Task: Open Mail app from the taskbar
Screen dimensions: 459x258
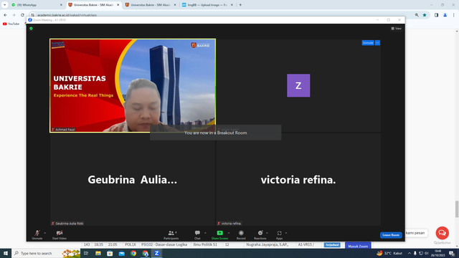Action: [121, 253]
